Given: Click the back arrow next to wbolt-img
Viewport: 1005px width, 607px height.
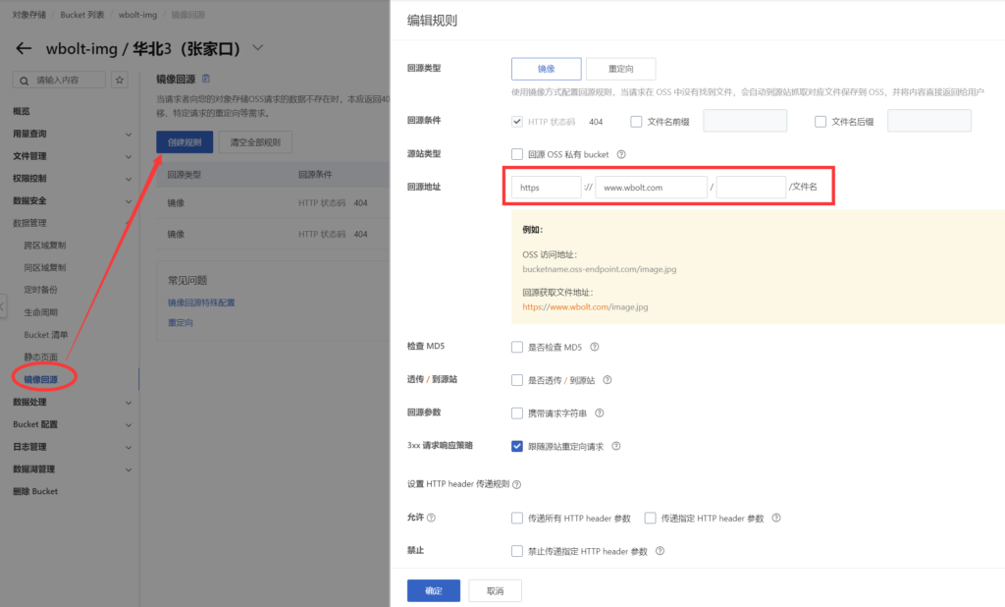Looking at the screenshot, I should (x=25, y=49).
